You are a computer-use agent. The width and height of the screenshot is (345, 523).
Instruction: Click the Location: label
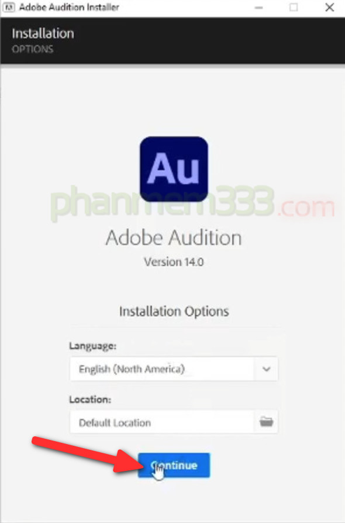90,399
